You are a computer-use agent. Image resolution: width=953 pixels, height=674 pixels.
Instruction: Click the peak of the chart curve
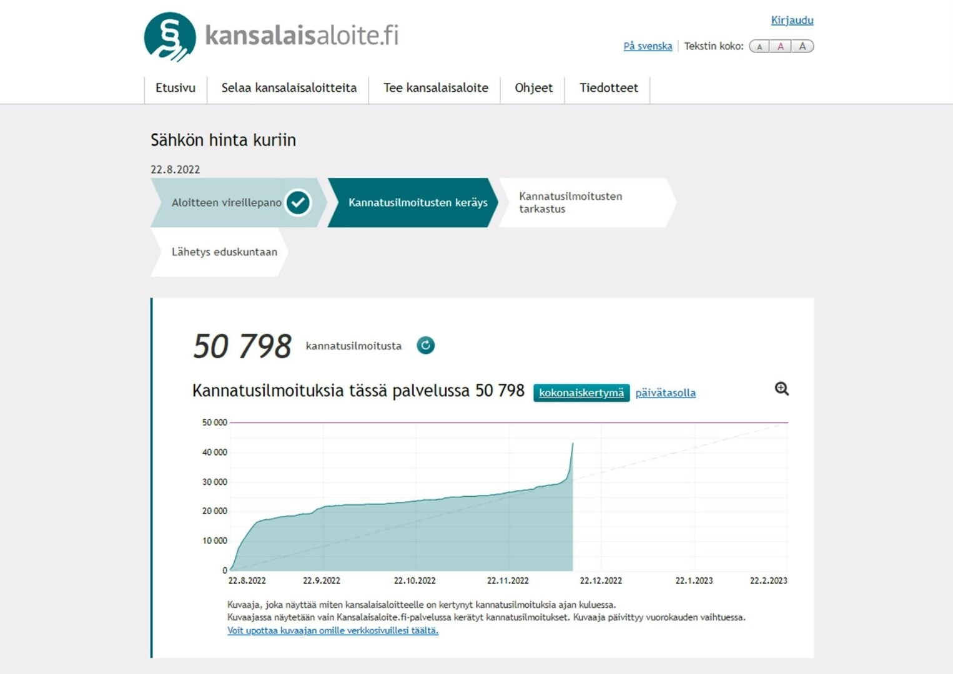[x=573, y=444]
